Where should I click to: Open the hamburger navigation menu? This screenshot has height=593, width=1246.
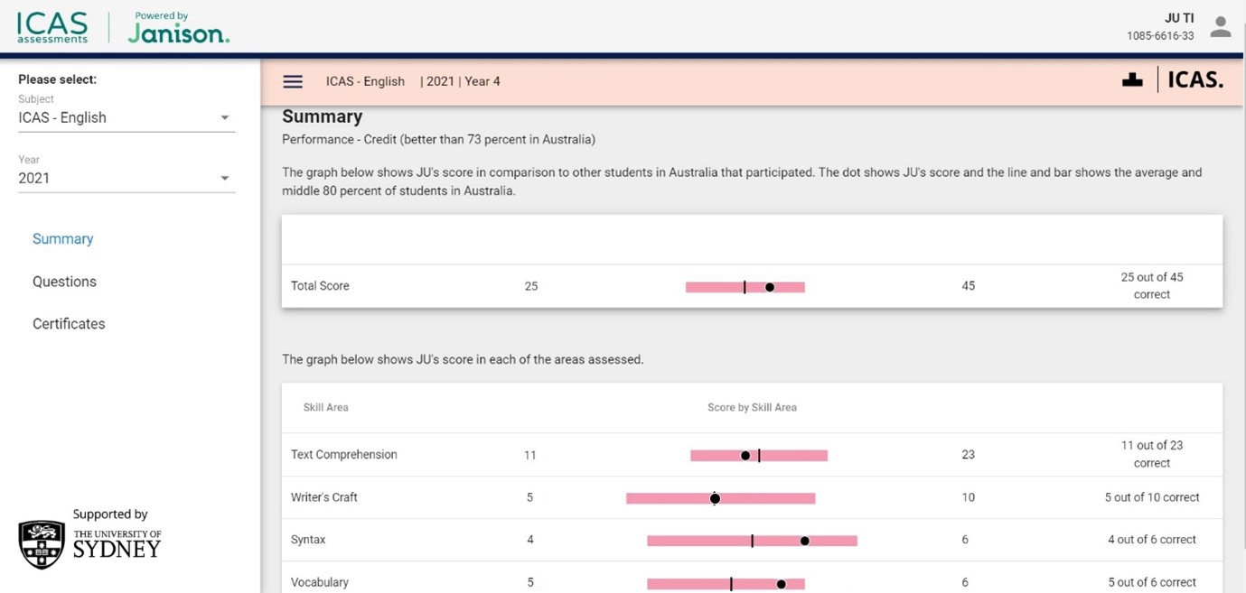click(x=293, y=81)
